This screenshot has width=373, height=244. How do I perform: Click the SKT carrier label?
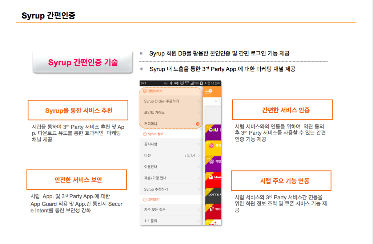point(144,84)
